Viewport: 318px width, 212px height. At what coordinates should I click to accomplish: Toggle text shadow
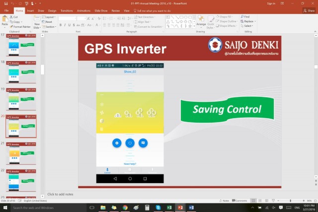[x=74, y=25]
